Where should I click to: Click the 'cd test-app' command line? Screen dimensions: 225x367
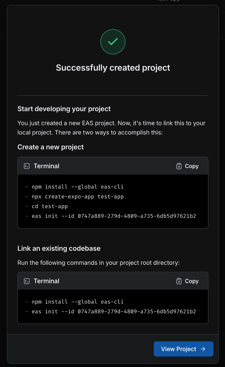point(50,206)
